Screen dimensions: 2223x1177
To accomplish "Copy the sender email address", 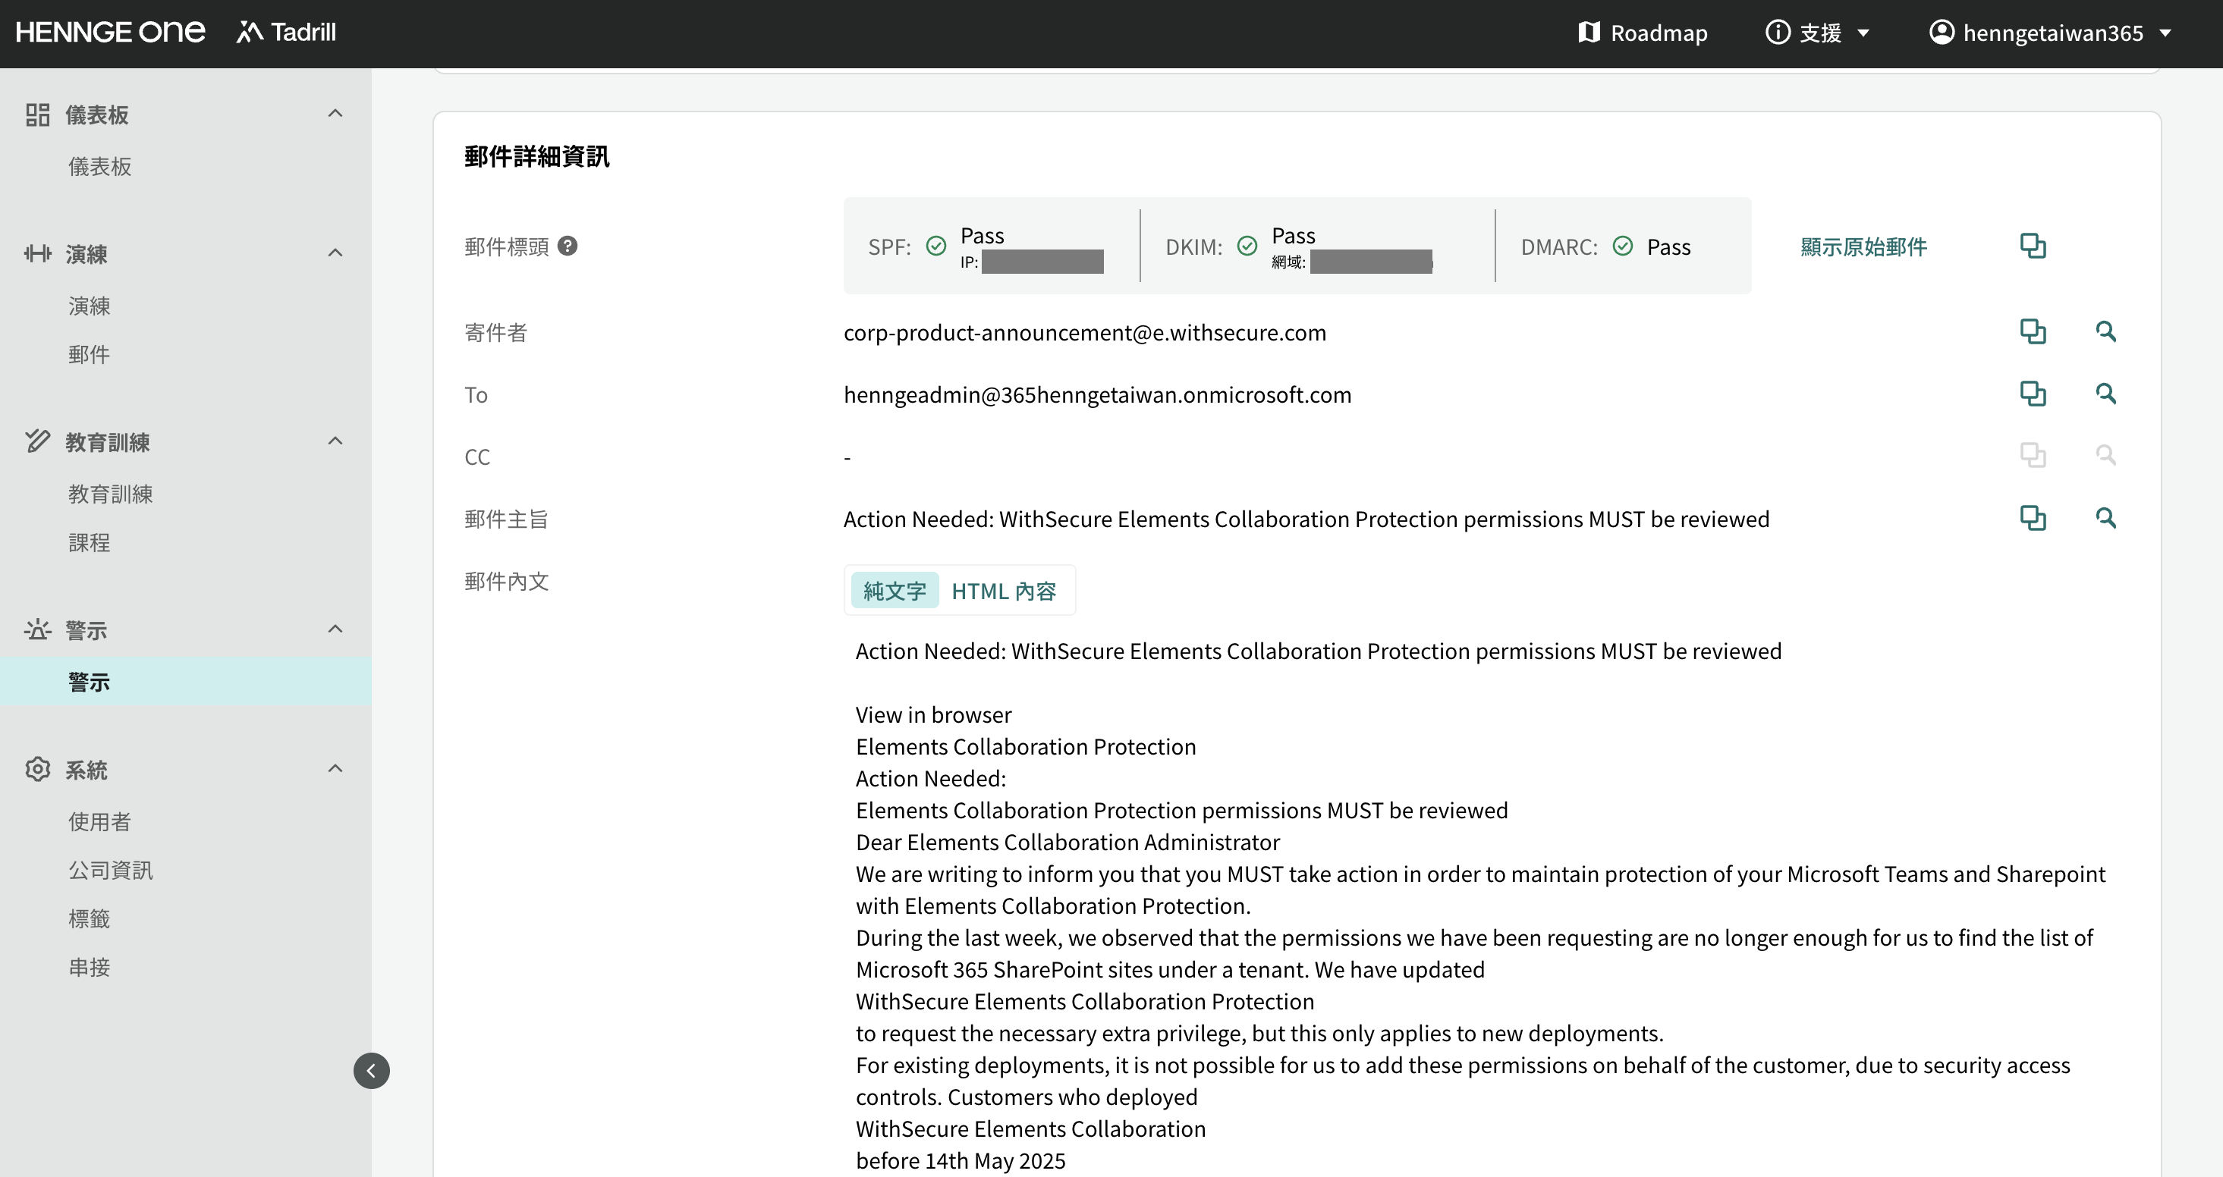I will click(2033, 331).
